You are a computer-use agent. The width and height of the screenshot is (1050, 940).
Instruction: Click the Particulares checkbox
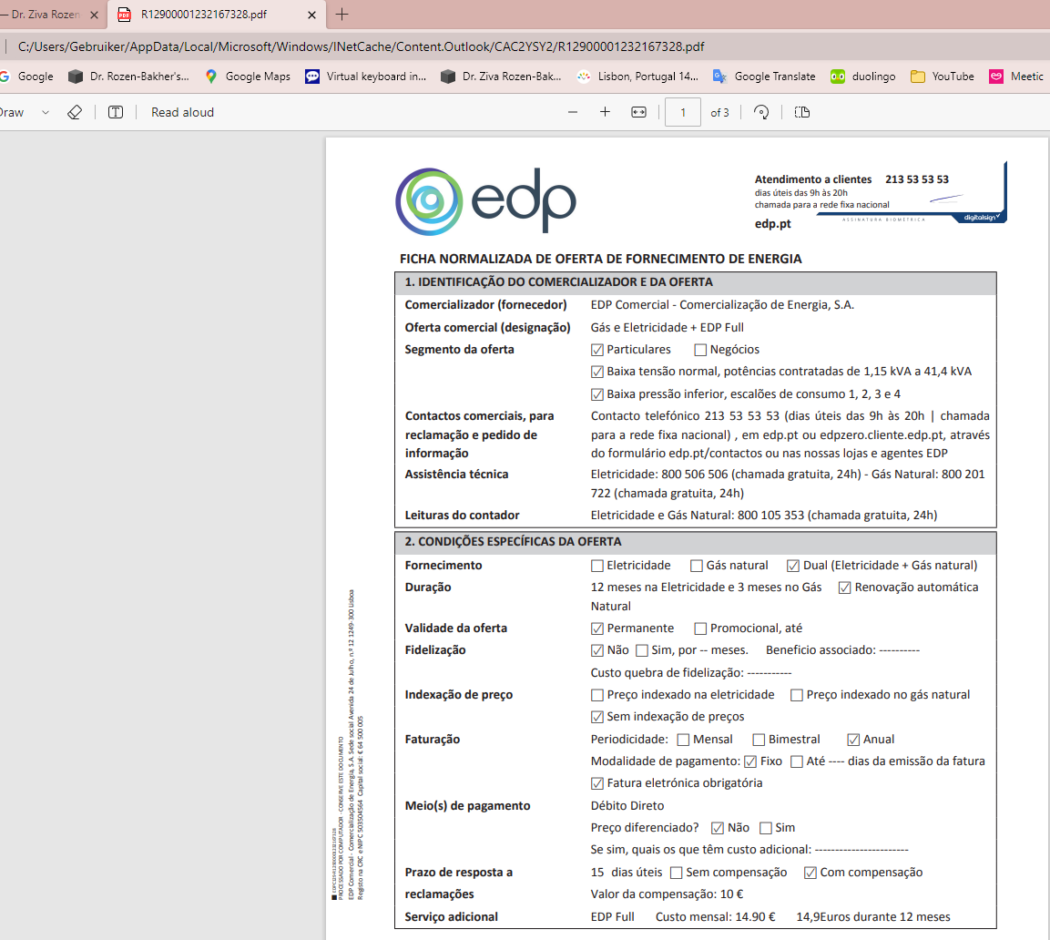597,350
